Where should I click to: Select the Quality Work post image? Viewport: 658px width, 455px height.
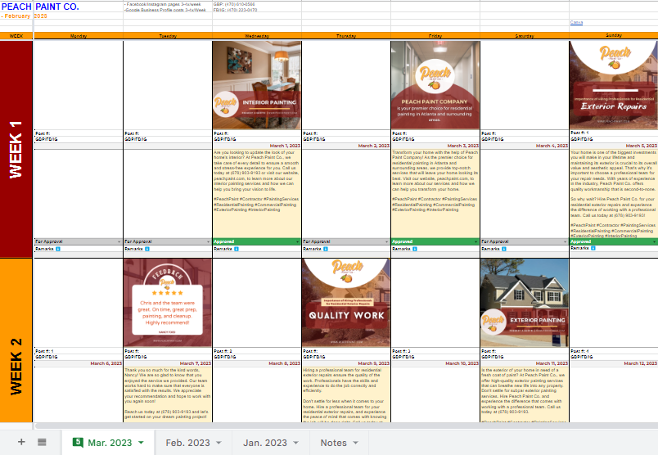pos(346,303)
